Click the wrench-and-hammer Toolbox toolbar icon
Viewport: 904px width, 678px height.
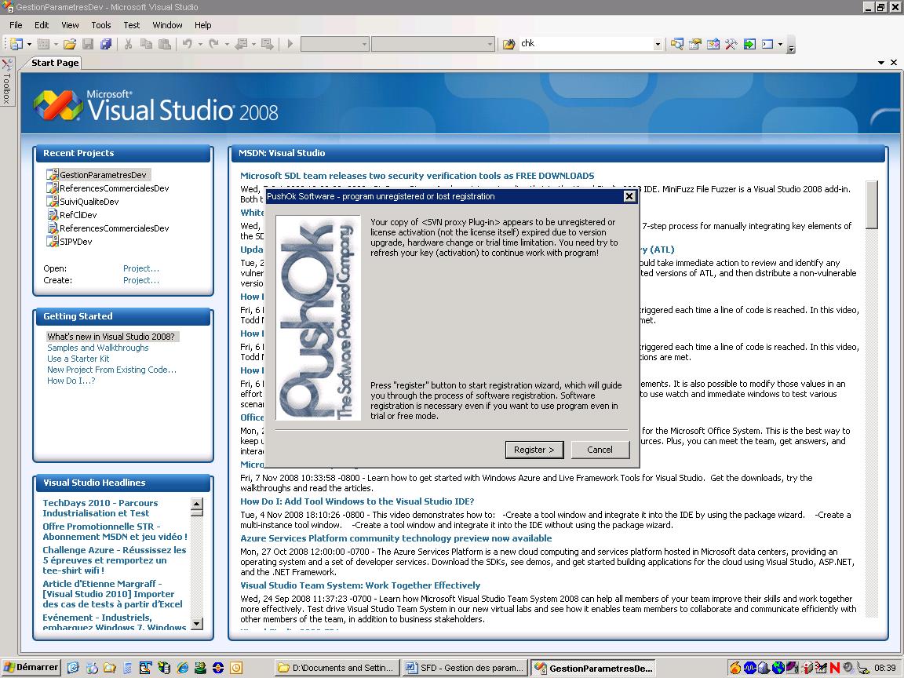click(731, 44)
